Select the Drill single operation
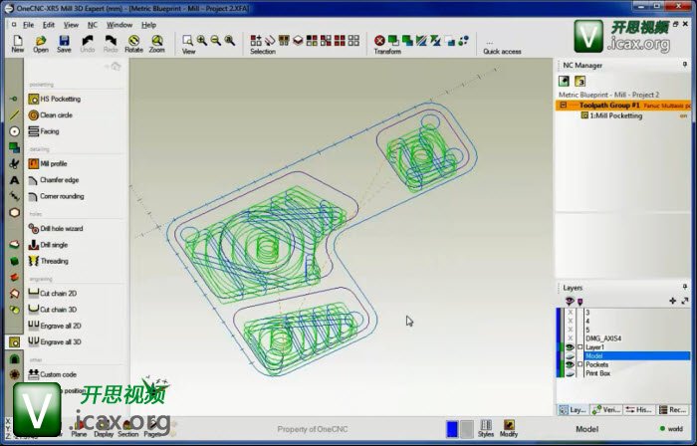 pos(48,245)
